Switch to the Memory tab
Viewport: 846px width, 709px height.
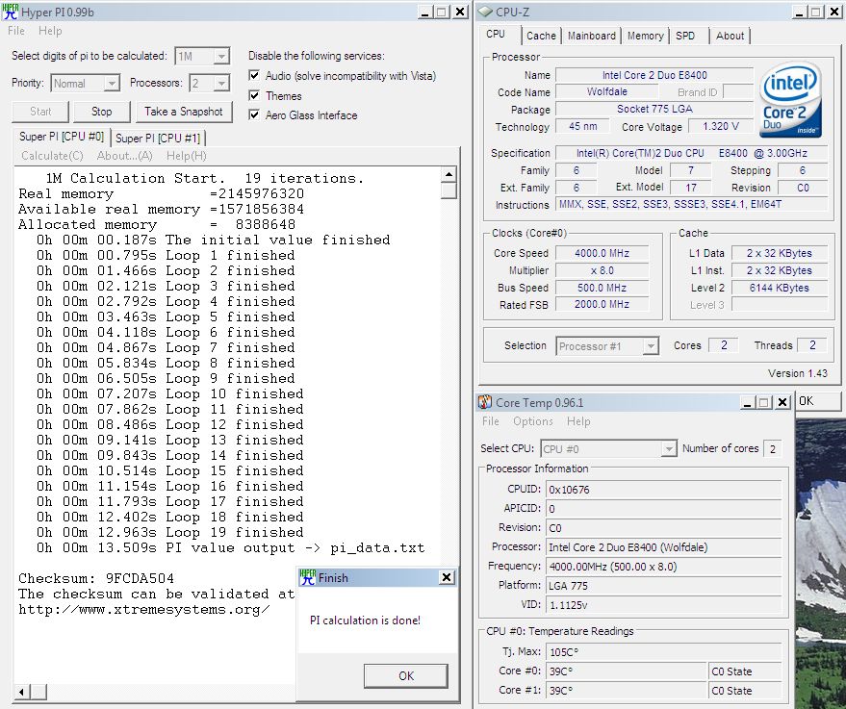[x=645, y=36]
